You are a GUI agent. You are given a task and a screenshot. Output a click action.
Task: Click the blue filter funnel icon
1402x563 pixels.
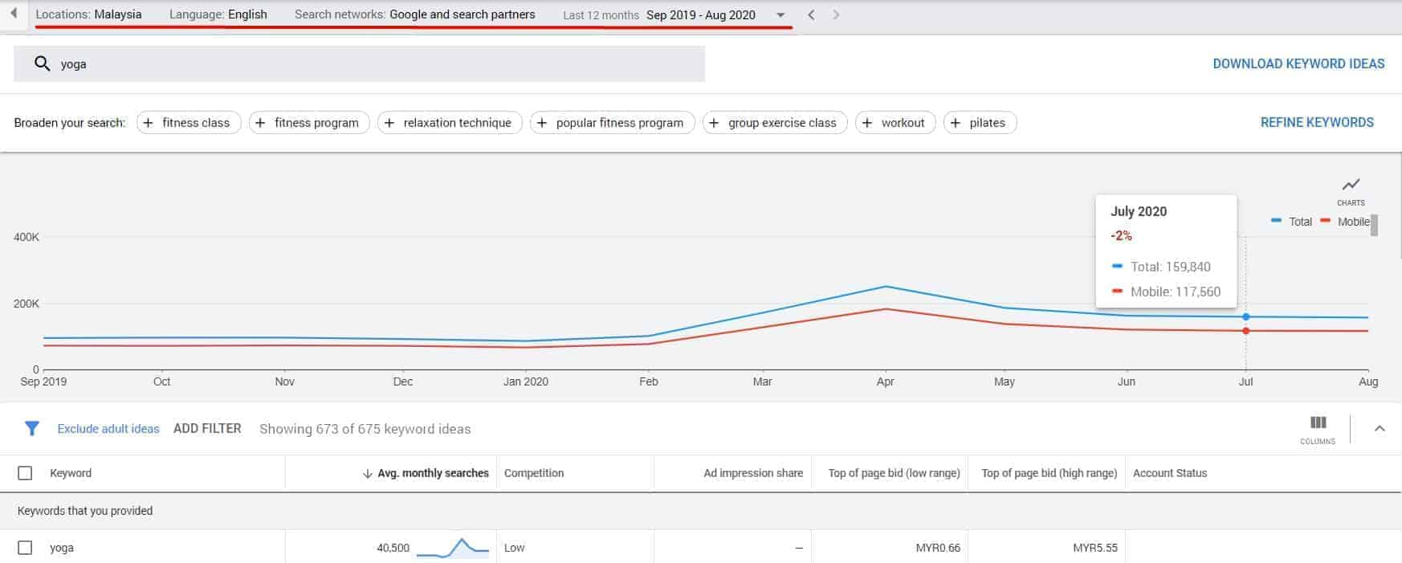31,429
